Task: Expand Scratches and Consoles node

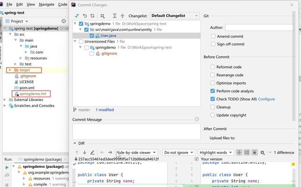Action: (5, 106)
